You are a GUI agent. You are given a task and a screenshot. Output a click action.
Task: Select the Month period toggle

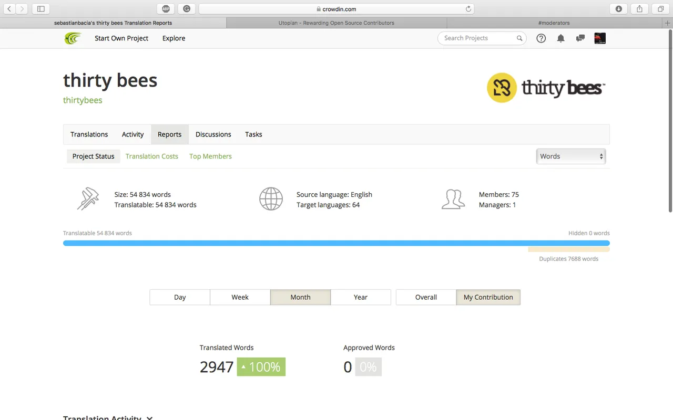[x=301, y=297]
